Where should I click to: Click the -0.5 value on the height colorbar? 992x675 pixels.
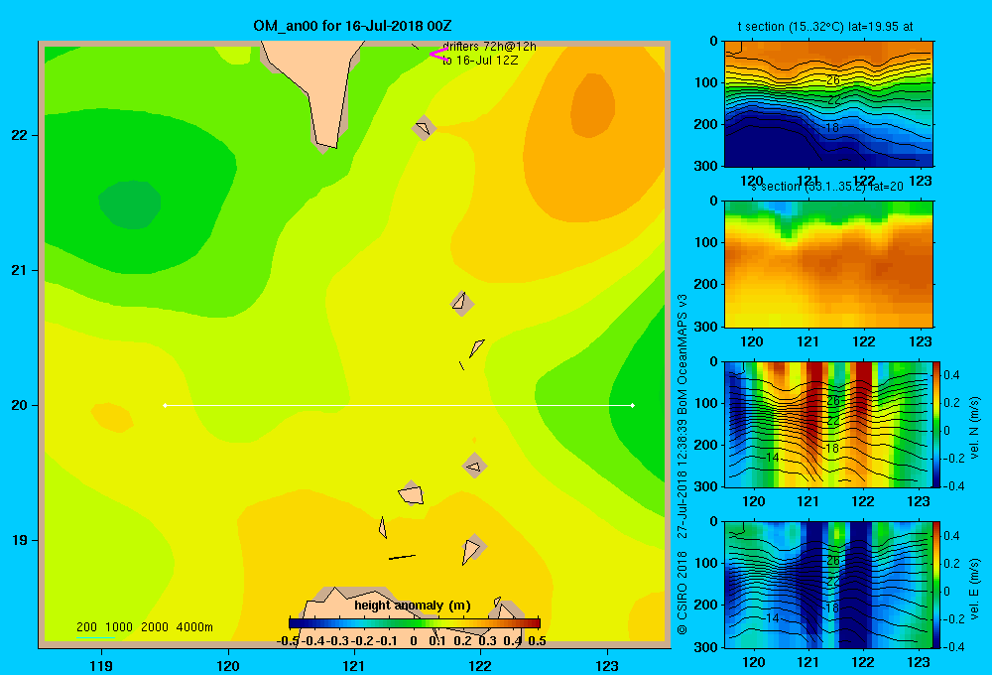[289, 641]
